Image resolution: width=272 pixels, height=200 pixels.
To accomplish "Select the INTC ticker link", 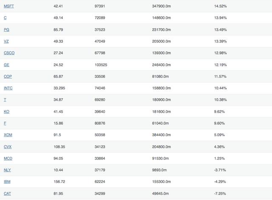I will coord(8,88).
